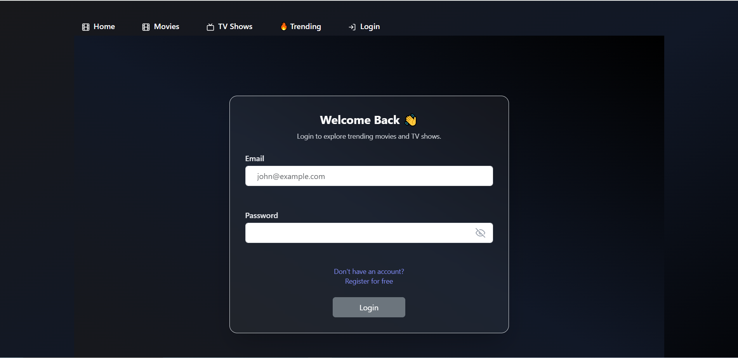Open the "Register for free" link
The image size is (738, 358).
coord(369,281)
